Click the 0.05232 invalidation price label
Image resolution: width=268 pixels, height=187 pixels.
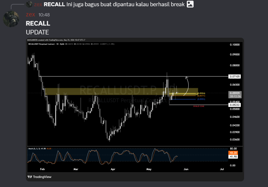coord(235,105)
